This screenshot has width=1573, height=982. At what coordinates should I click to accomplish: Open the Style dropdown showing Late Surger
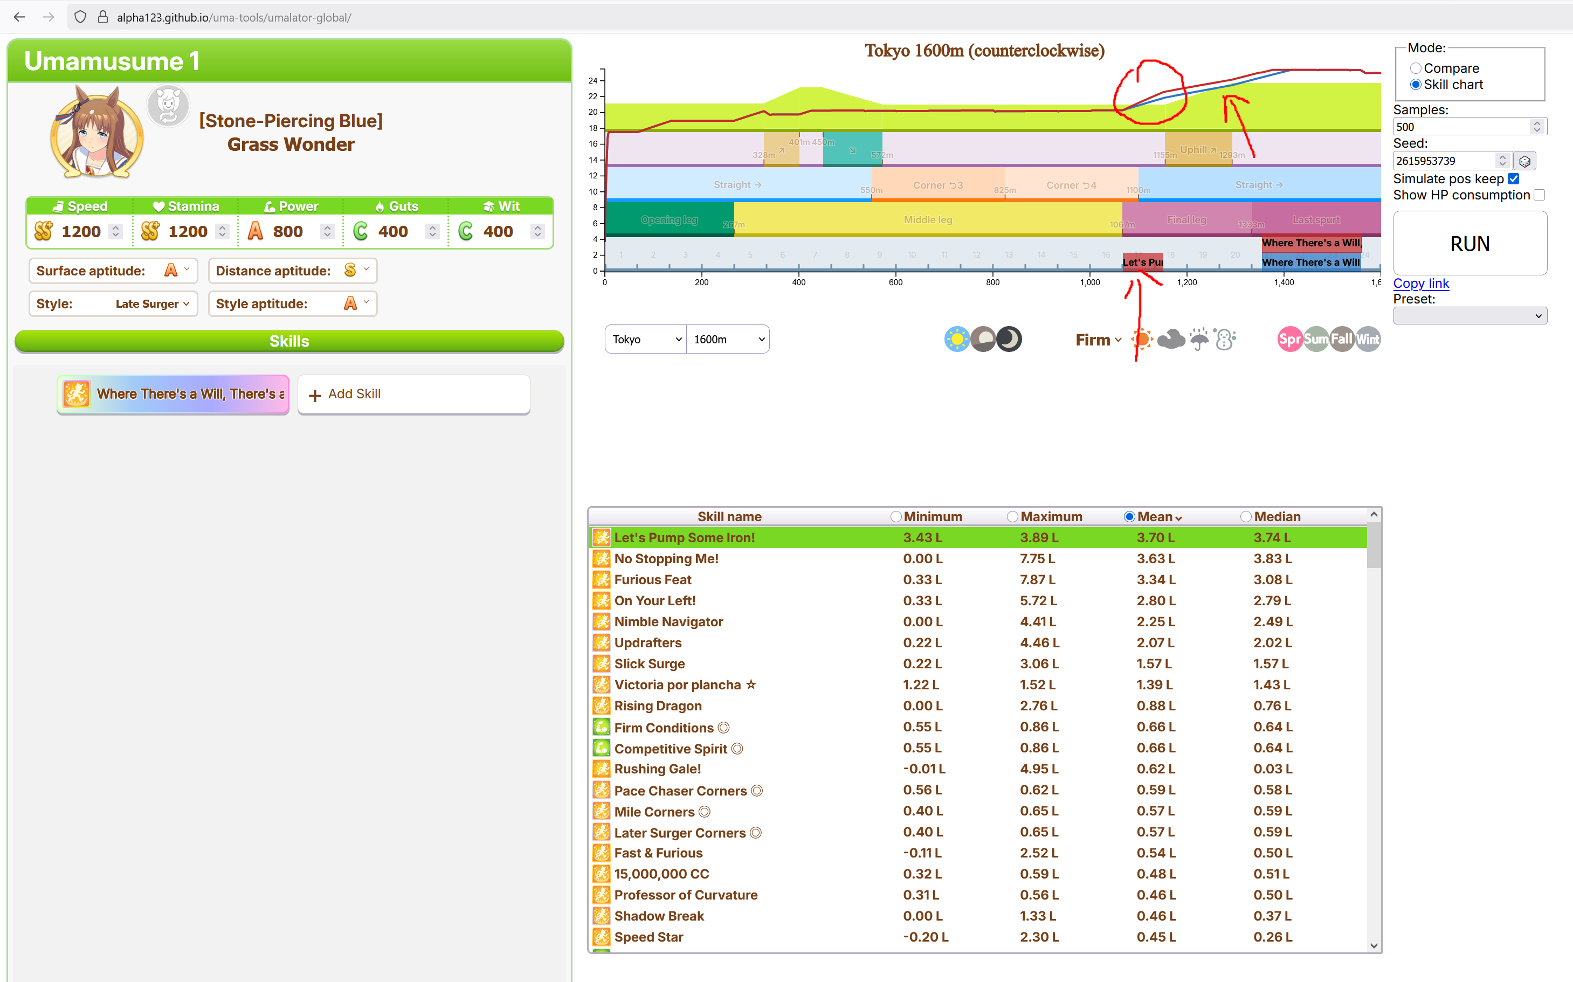coord(113,304)
